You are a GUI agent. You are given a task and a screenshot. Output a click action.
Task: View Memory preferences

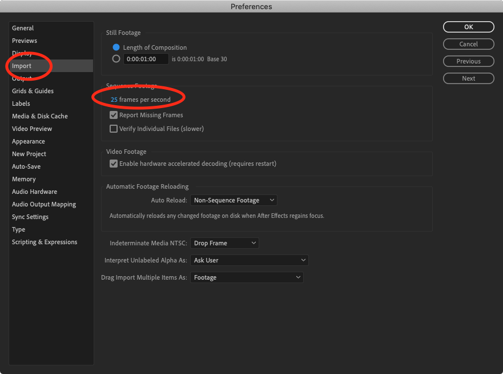coord(24,178)
